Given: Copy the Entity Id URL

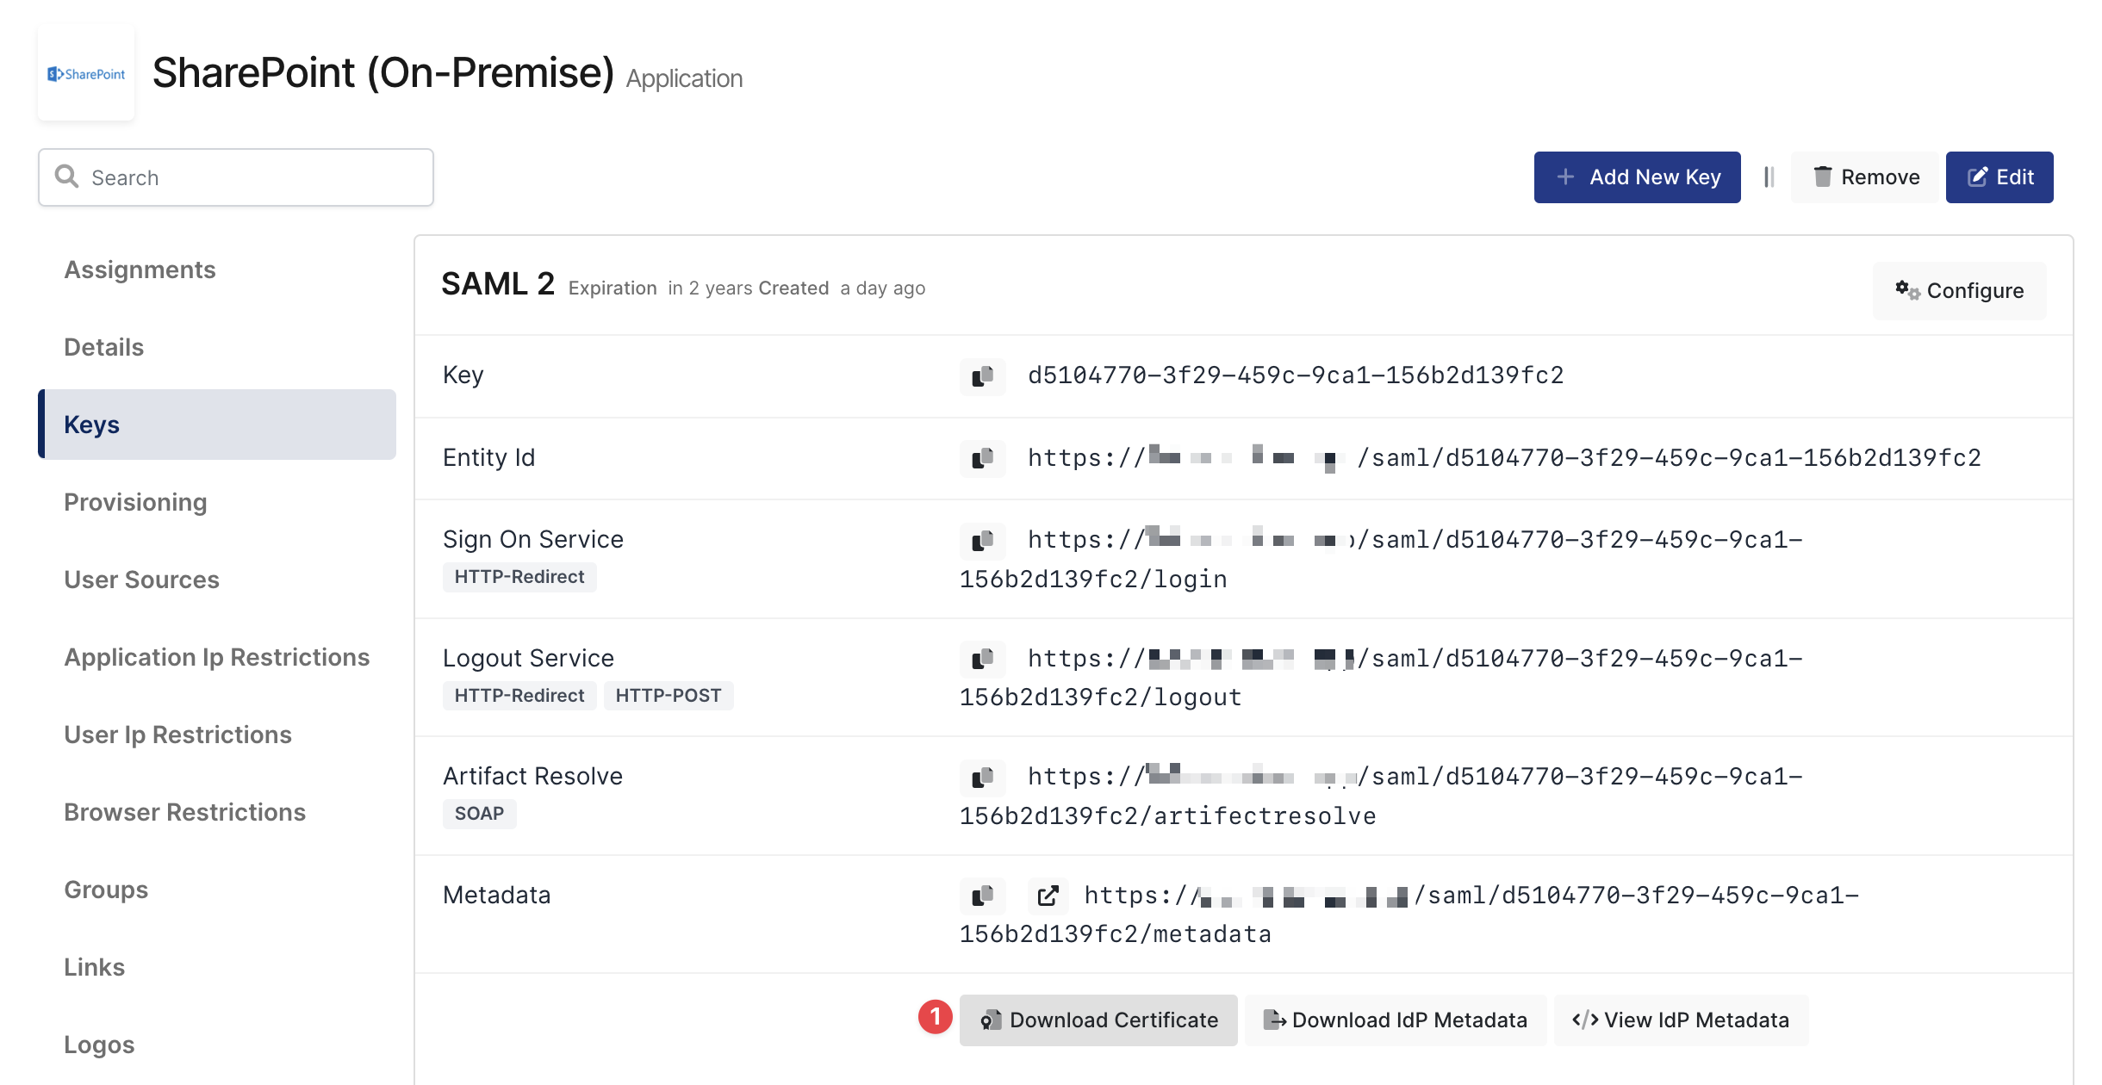Looking at the screenshot, I should click(983, 458).
